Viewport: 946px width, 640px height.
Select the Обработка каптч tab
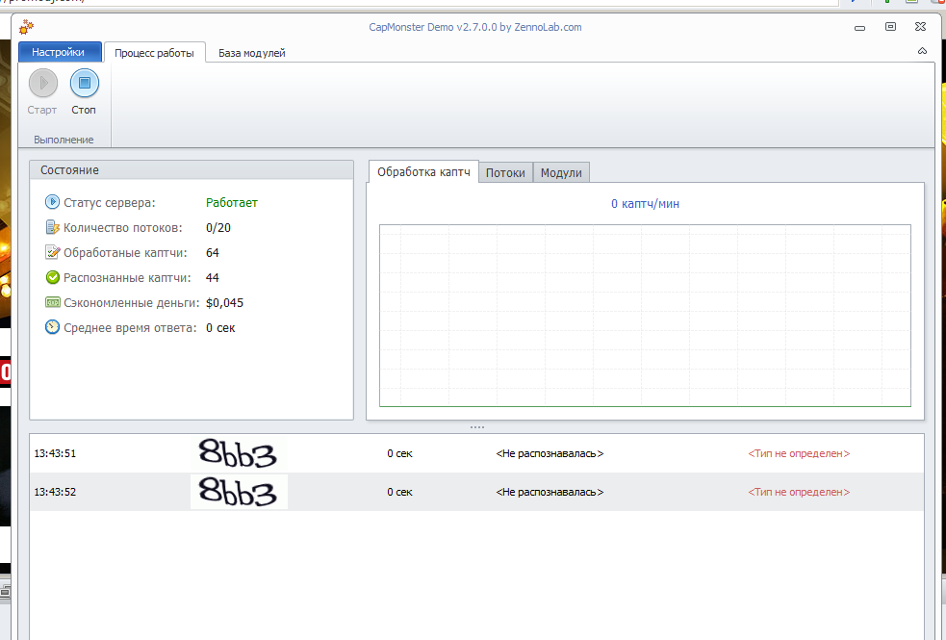click(x=423, y=172)
